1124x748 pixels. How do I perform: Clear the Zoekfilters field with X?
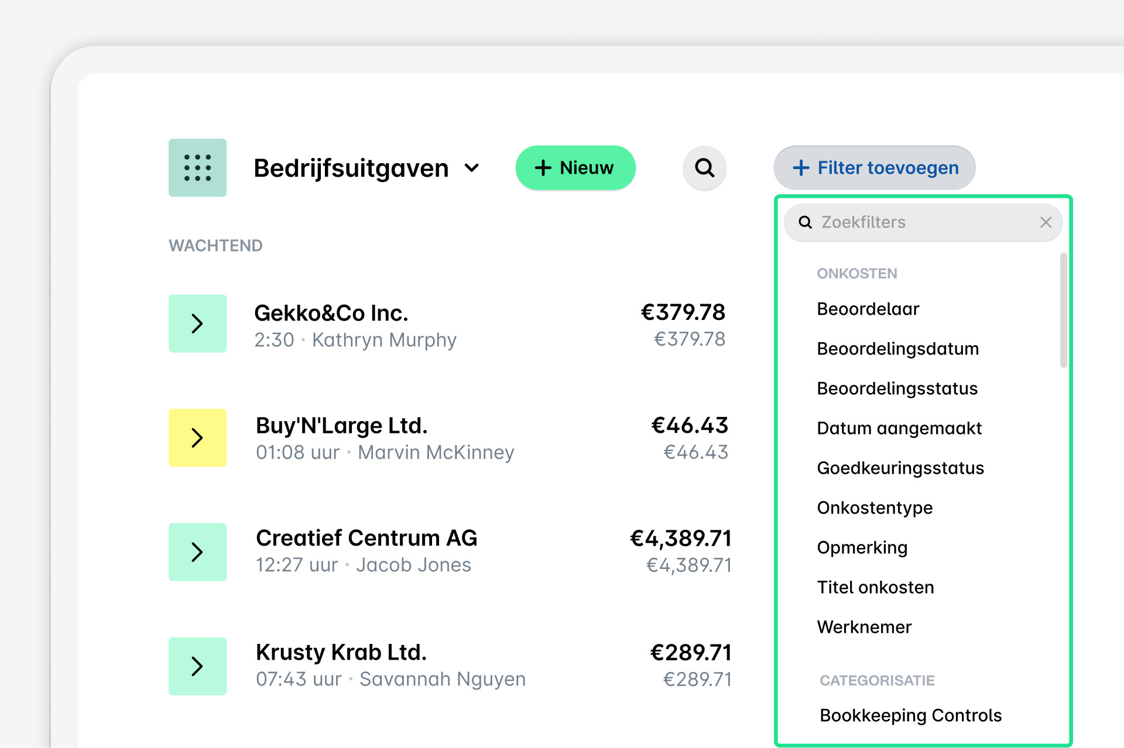click(1046, 222)
